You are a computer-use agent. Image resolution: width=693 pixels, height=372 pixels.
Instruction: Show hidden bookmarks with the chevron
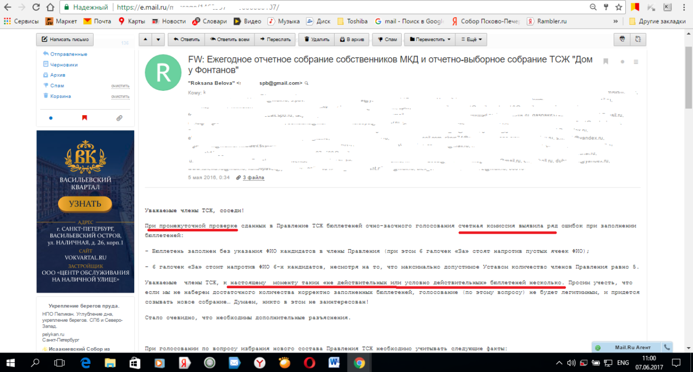[x=616, y=21]
